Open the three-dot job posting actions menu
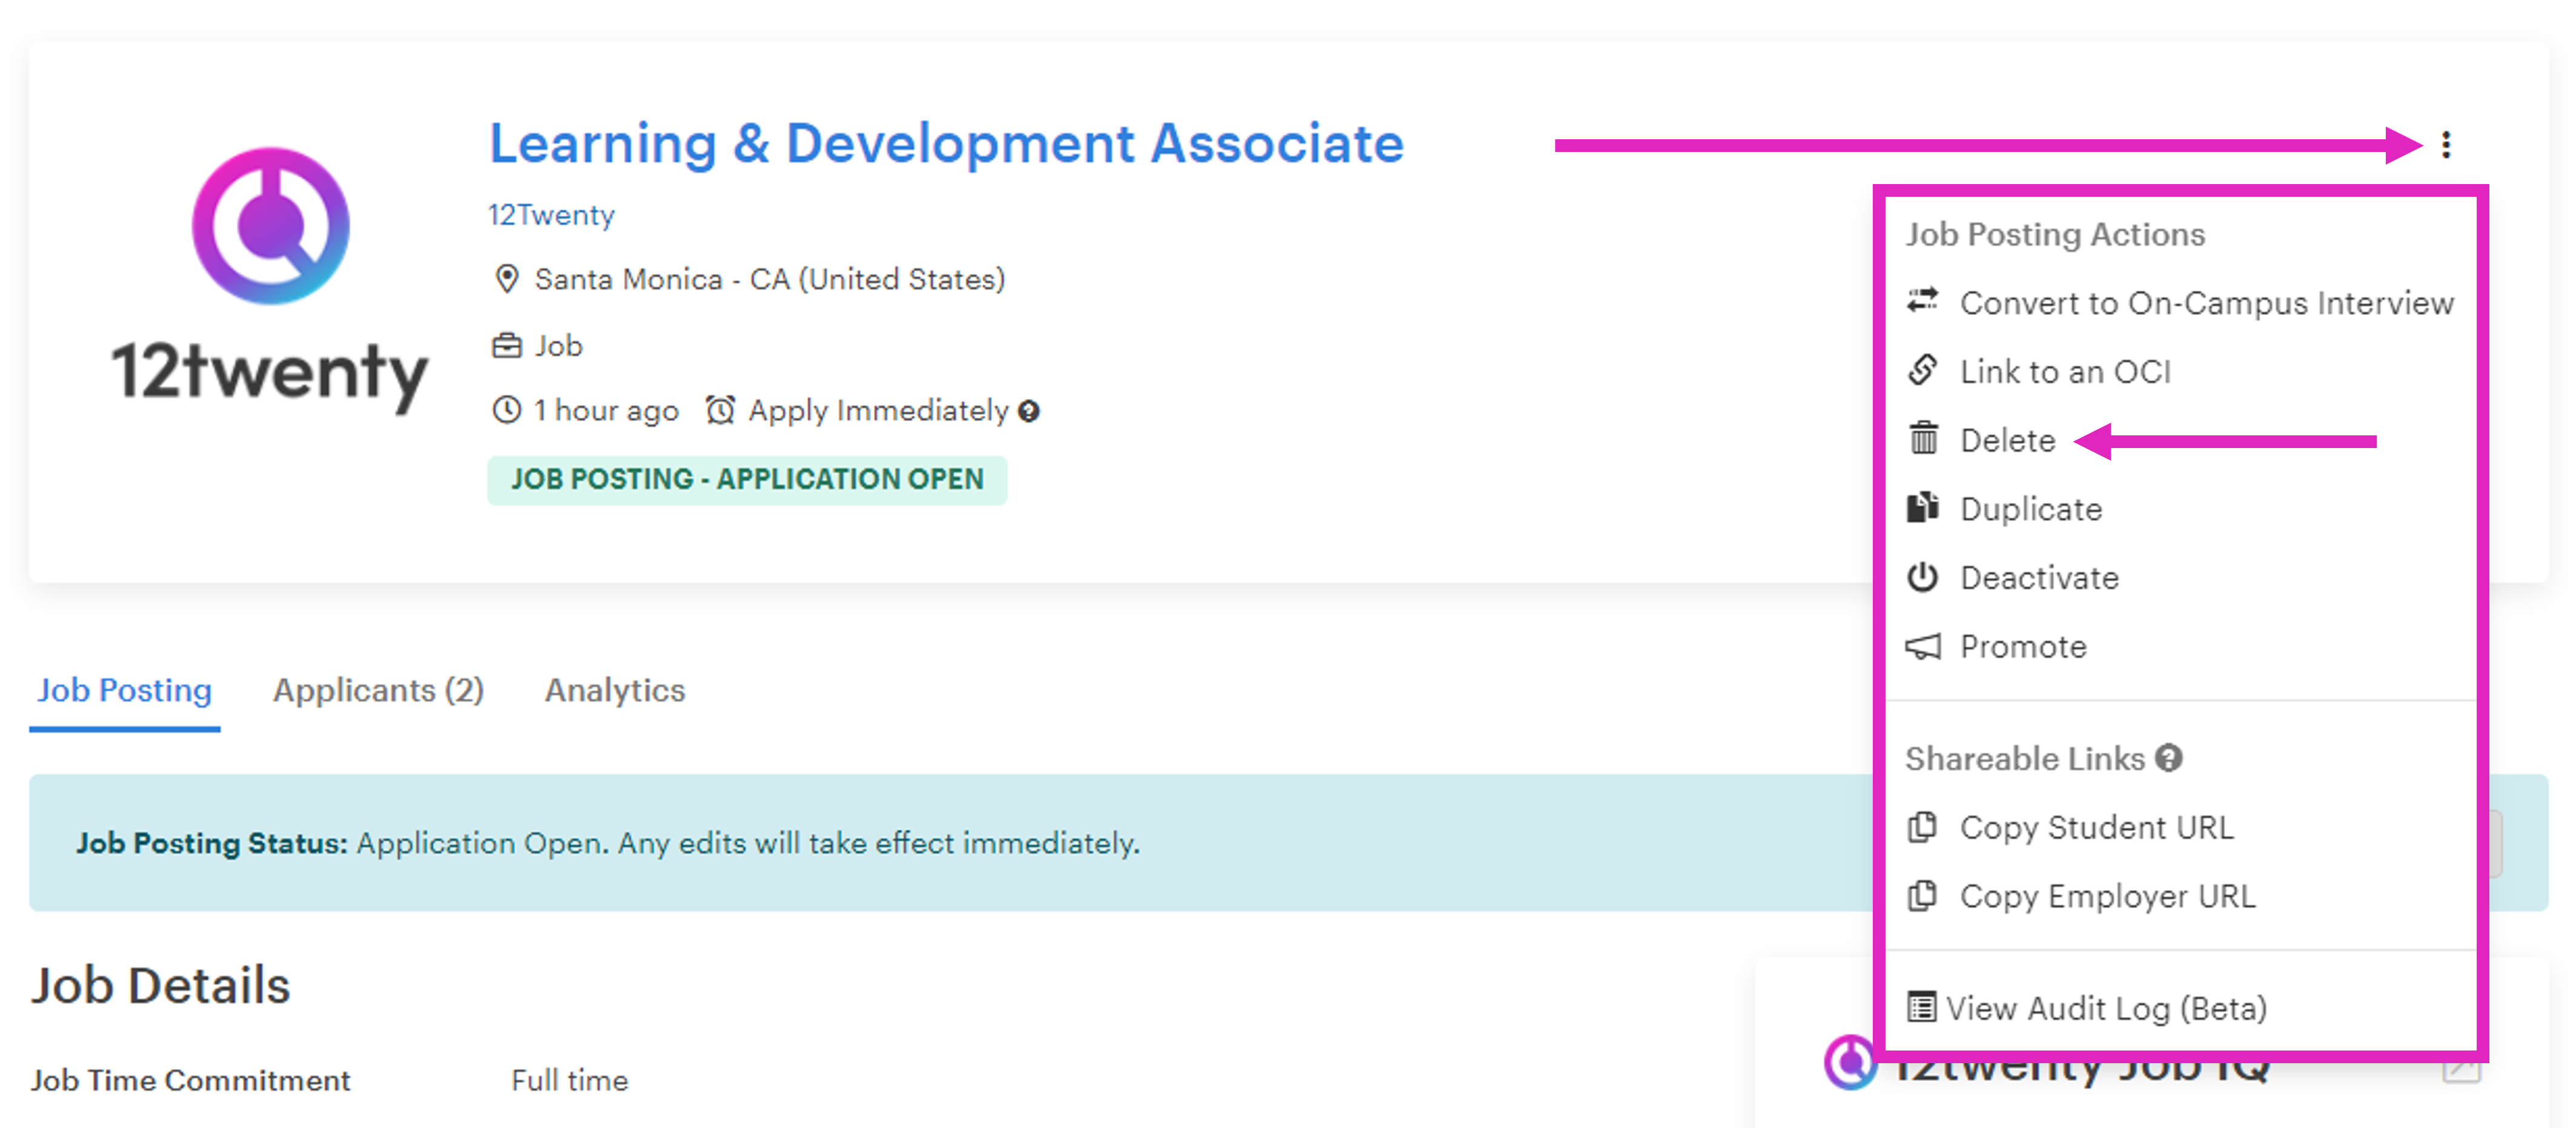 pyautogui.click(x=2445, y=145)
